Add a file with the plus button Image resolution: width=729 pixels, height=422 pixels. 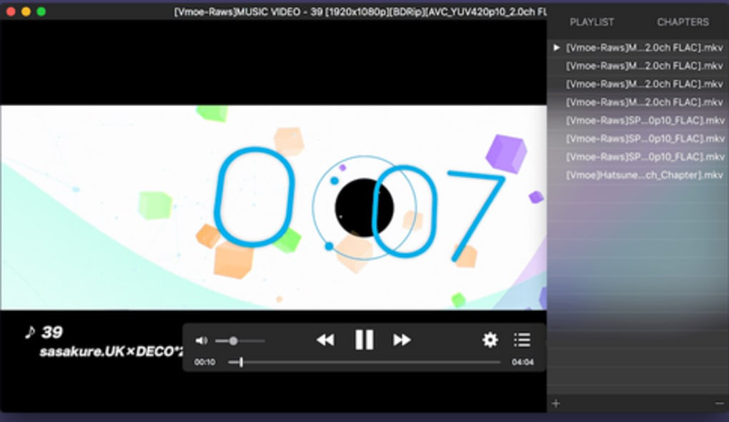(x=556, y=403)
